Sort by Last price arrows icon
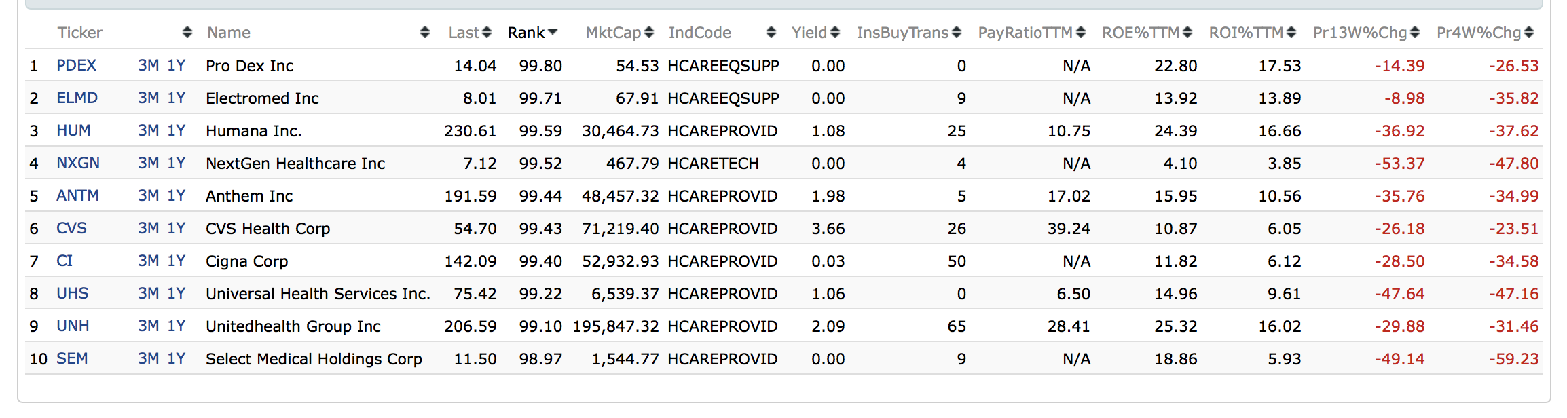Screen dimensions: 1567x418 click(487, 33)
